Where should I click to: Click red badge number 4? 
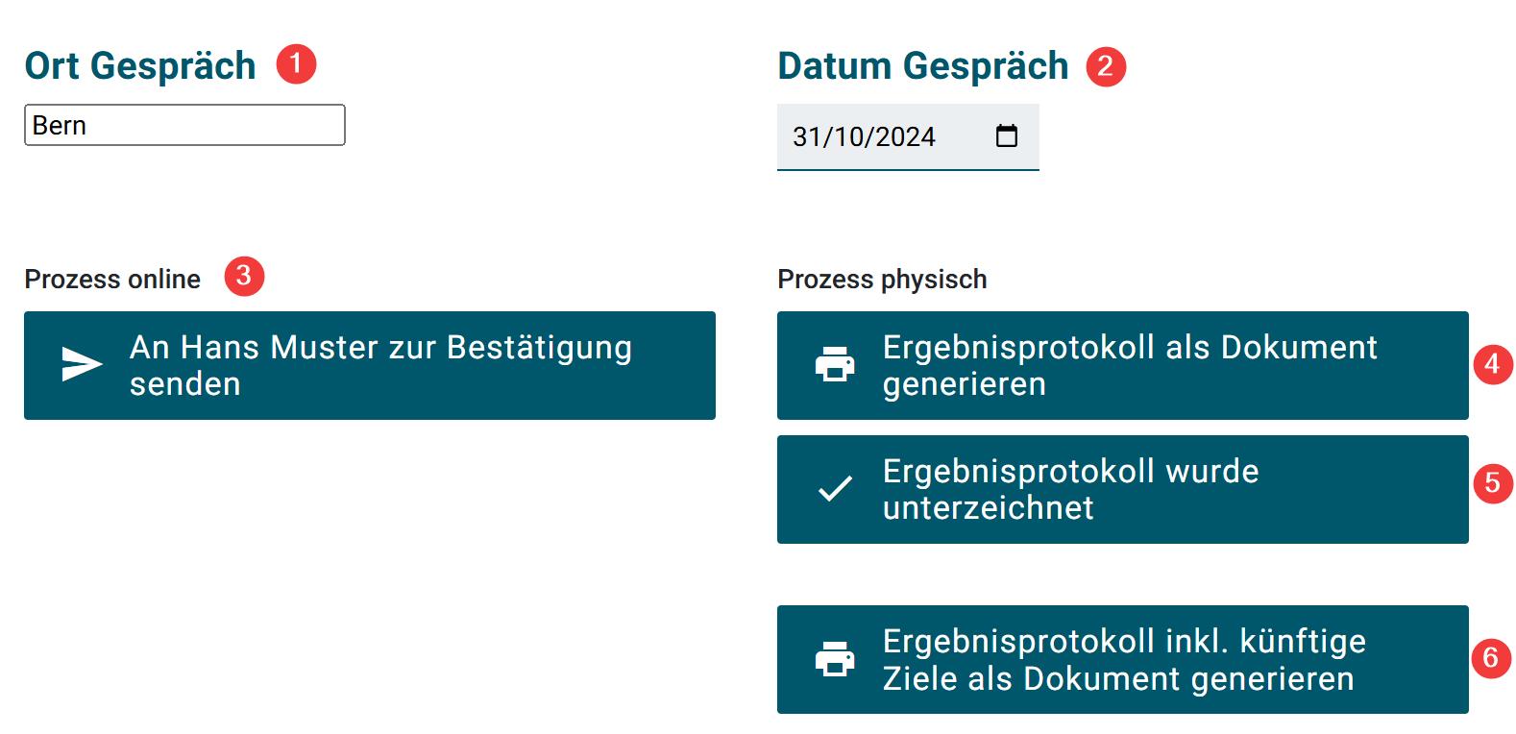(x=1492, y=365)
